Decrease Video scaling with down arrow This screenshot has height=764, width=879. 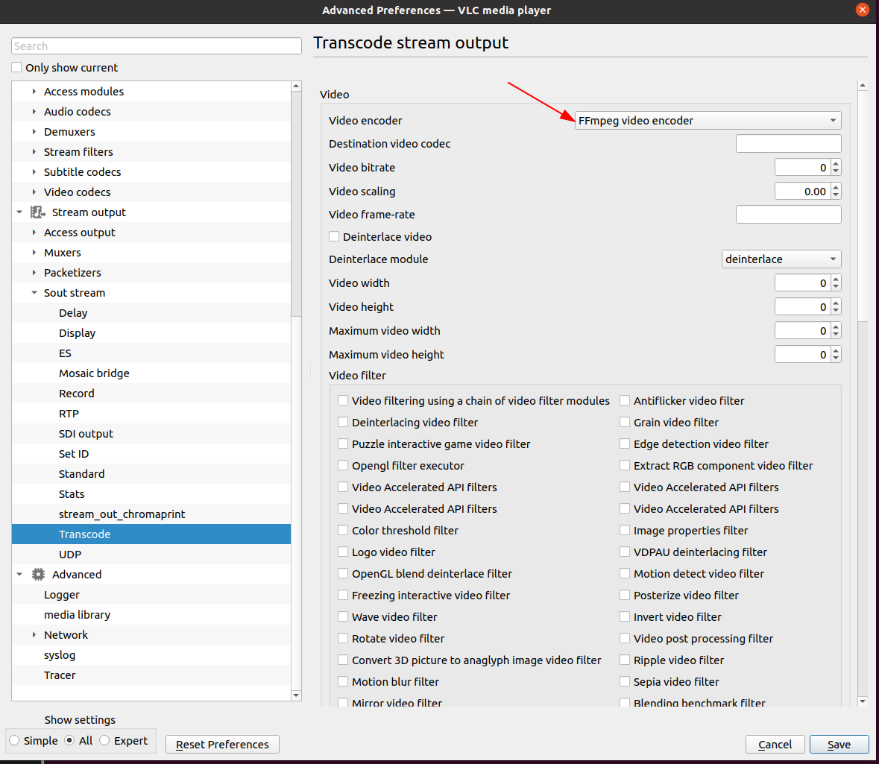coord(836,195)
